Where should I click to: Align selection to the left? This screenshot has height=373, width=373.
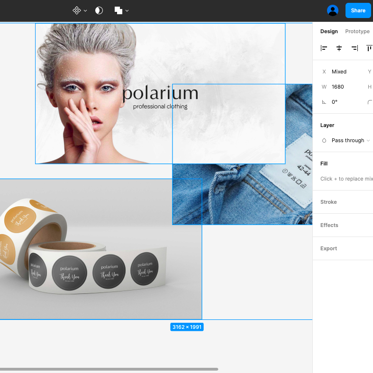click(x=324, y=48)
